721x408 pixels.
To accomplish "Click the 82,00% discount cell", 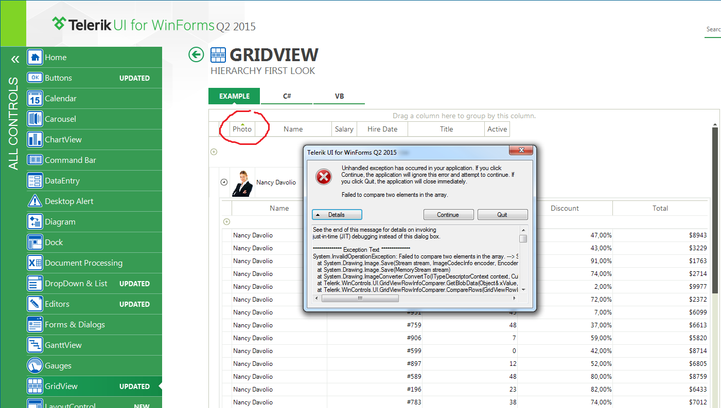I will point(565,390).
